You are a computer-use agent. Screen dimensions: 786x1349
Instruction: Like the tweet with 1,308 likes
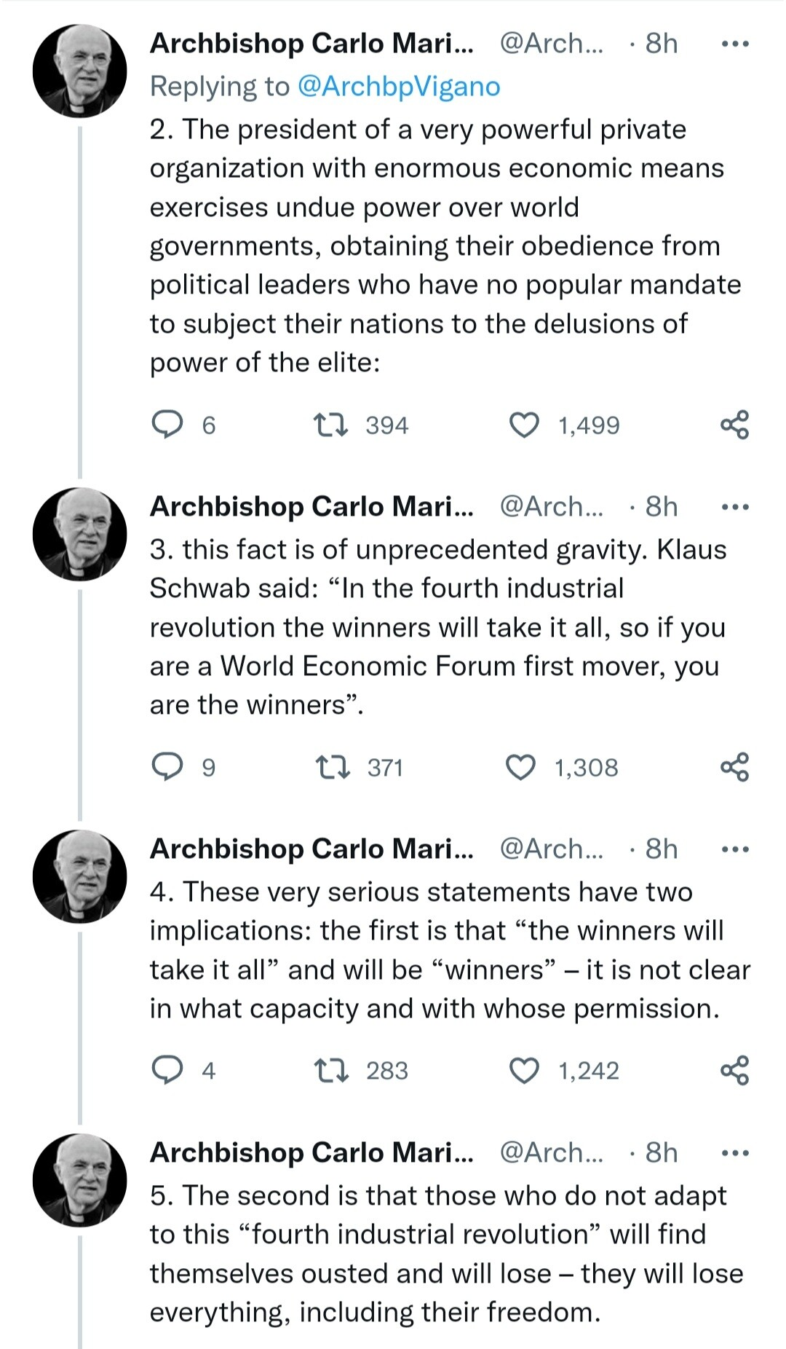pyautogui.click(x=520, y=767)
